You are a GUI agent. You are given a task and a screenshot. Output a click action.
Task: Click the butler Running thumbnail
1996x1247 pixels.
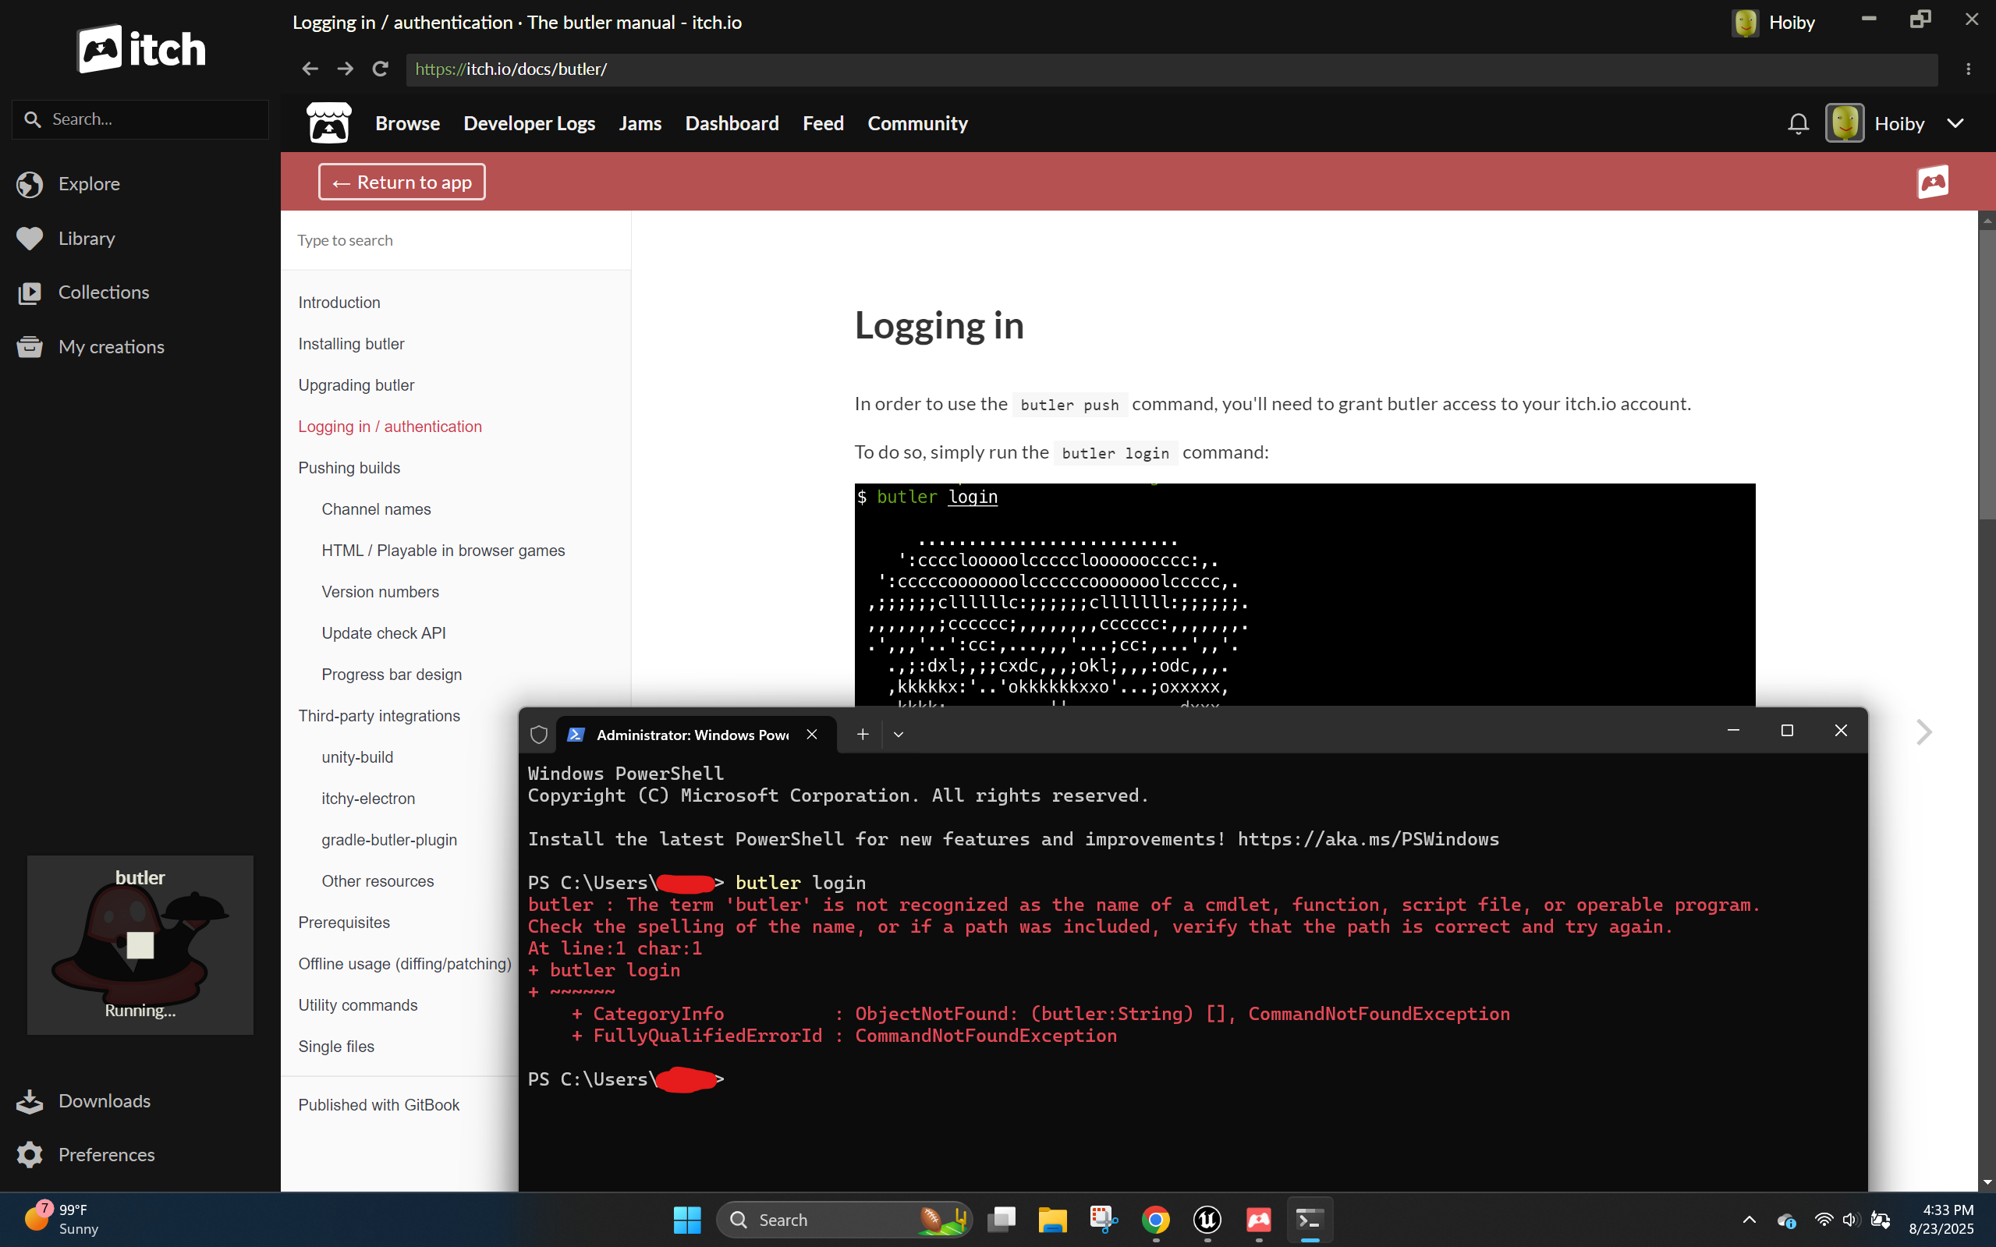coord(140,945)
